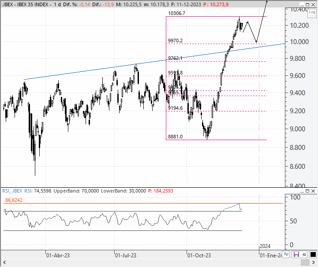Click the LowerBand: 30,0000 value
318x267 pixels.
(123, 191)
